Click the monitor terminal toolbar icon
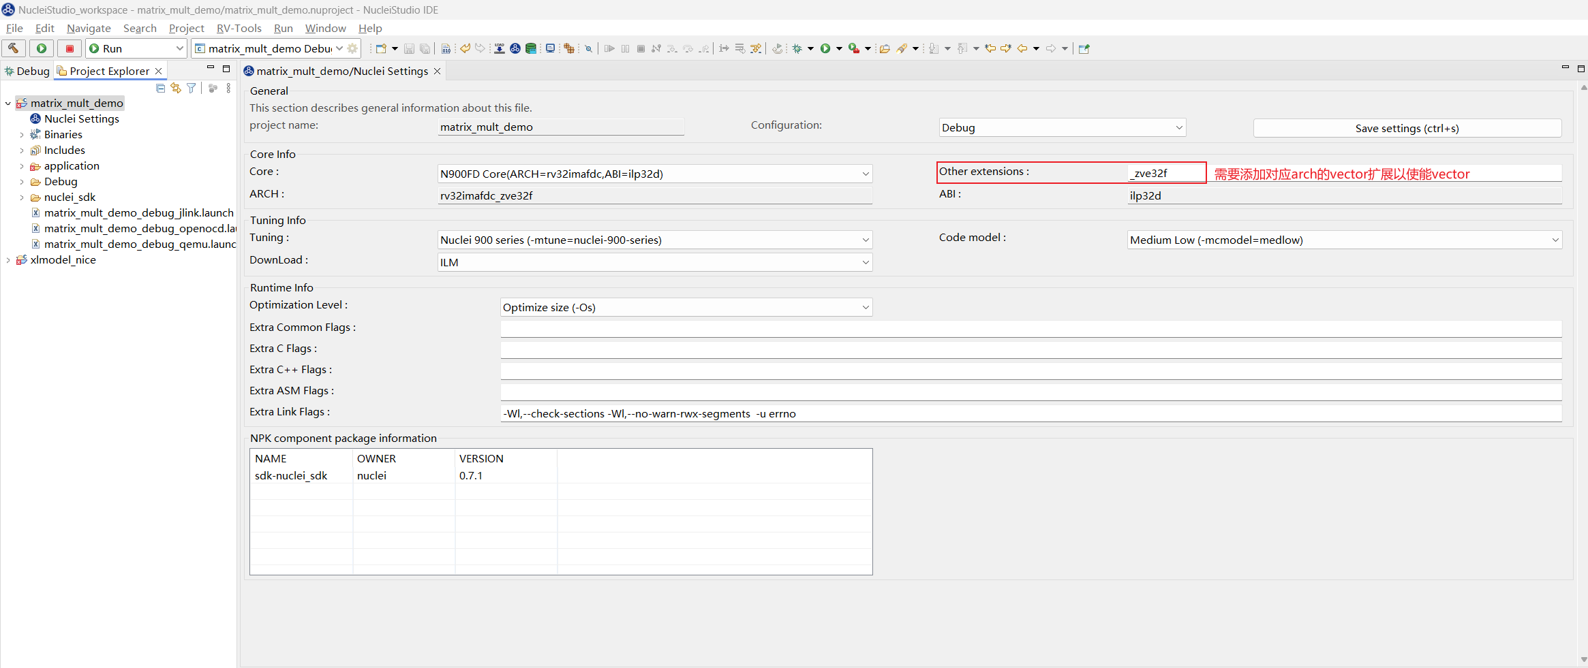1588x668 pixels. (550, 48)
